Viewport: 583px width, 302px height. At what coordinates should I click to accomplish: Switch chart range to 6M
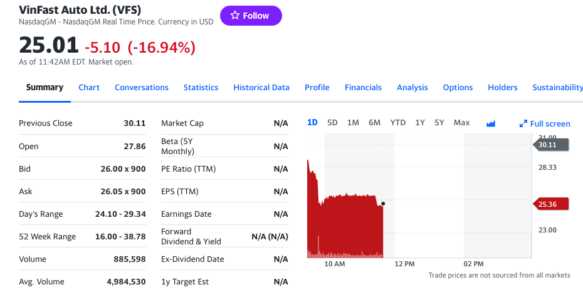374,123
